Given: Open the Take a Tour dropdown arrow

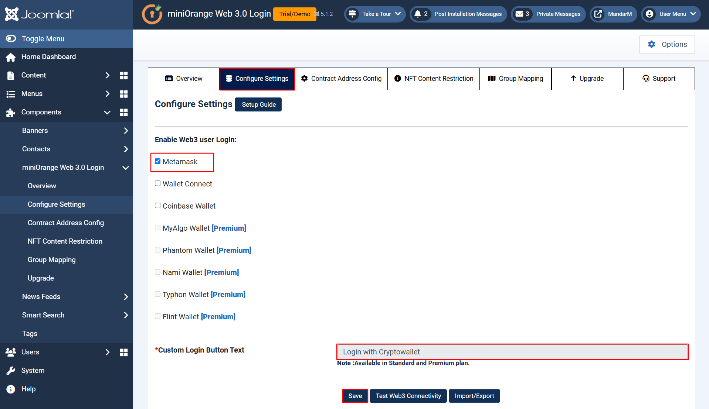Looking at the screenshot, I should pyautogui.click(x=398, y=14).
